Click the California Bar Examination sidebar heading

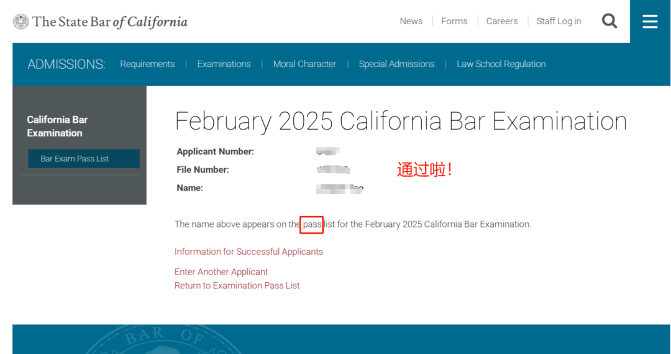pos(57,126)
